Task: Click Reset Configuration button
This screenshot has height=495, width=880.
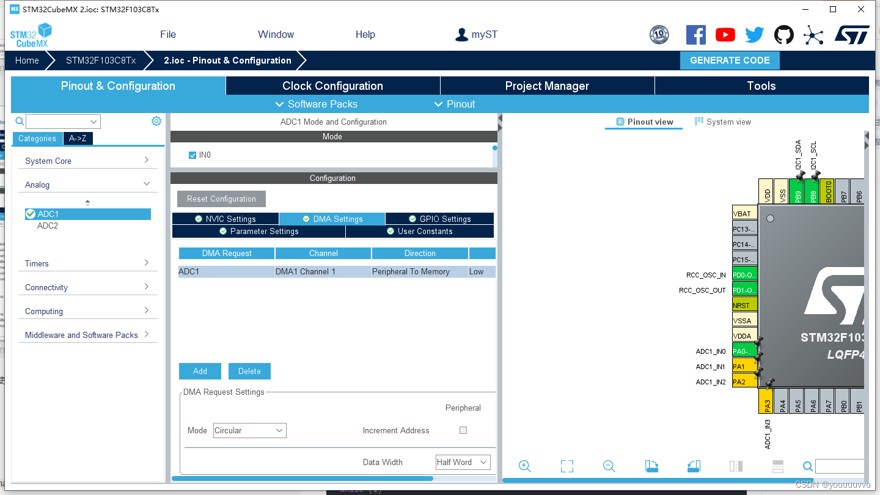Action: (221, 199)
